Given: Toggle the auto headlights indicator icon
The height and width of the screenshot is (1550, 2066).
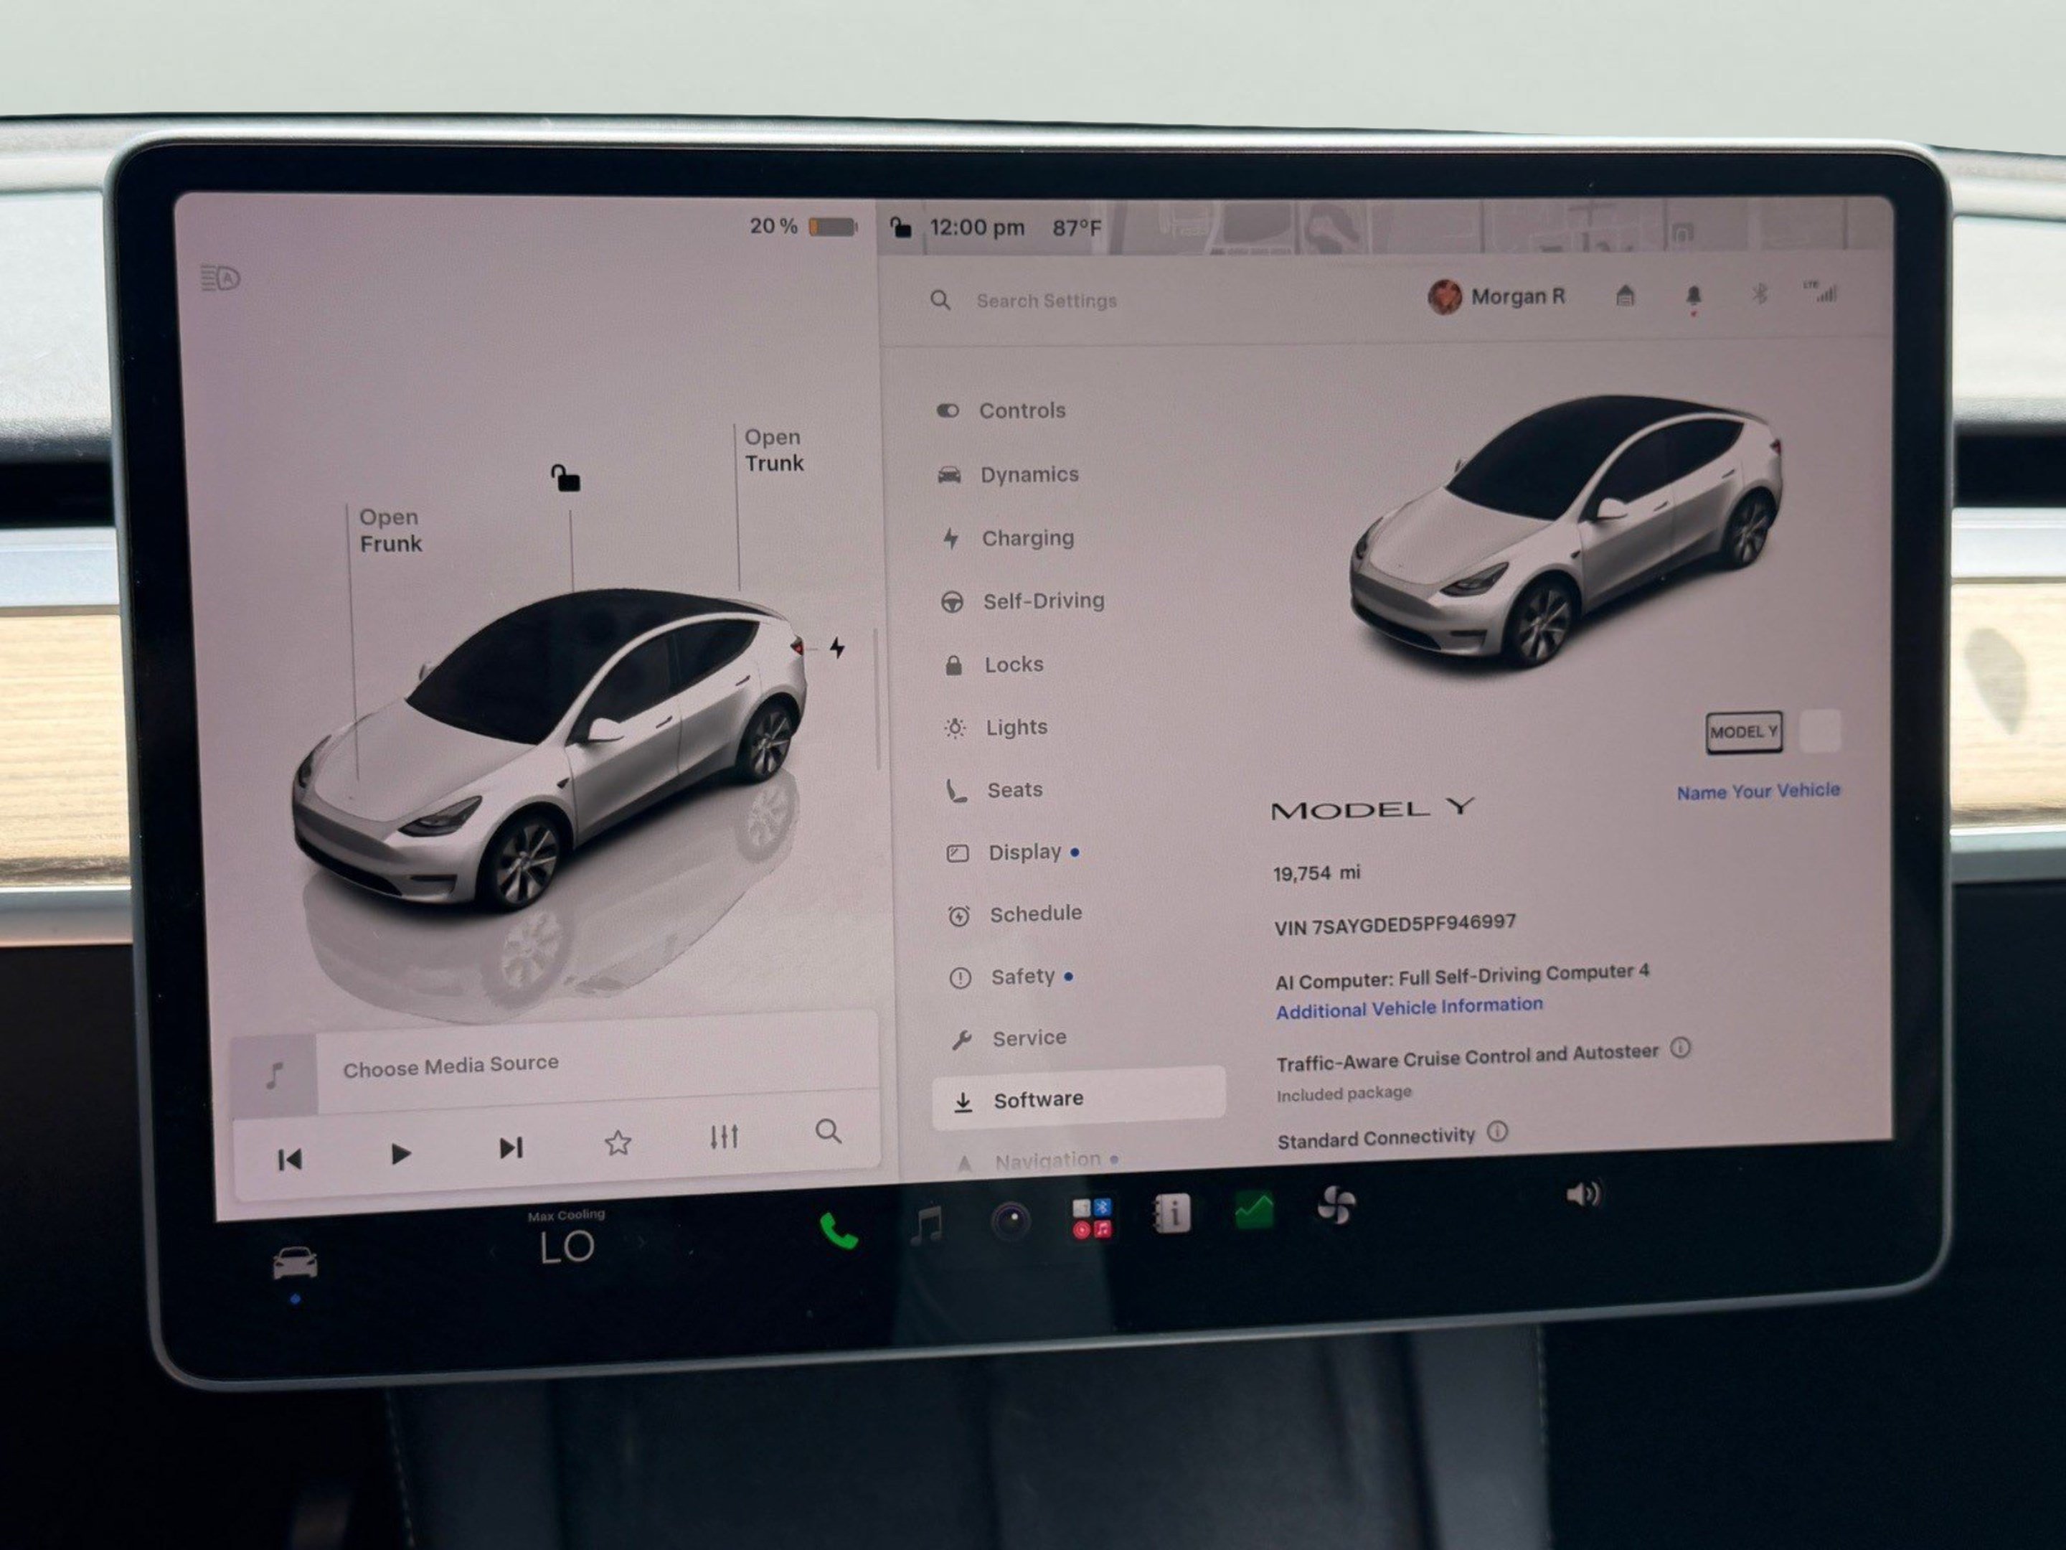Looking at the screenshot, I should point(220,278).
